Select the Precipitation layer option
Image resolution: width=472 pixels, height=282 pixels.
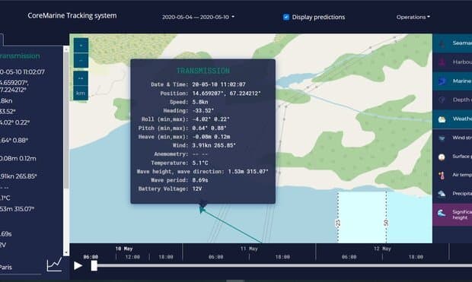pos(452,194)
